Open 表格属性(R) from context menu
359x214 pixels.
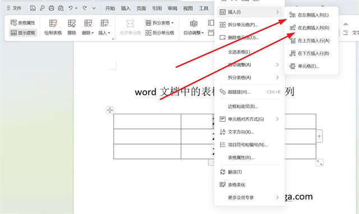(250, 157)
